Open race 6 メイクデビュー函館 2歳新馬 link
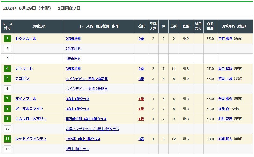The height and width of the screenshot is (157, 254). [87, 89]
